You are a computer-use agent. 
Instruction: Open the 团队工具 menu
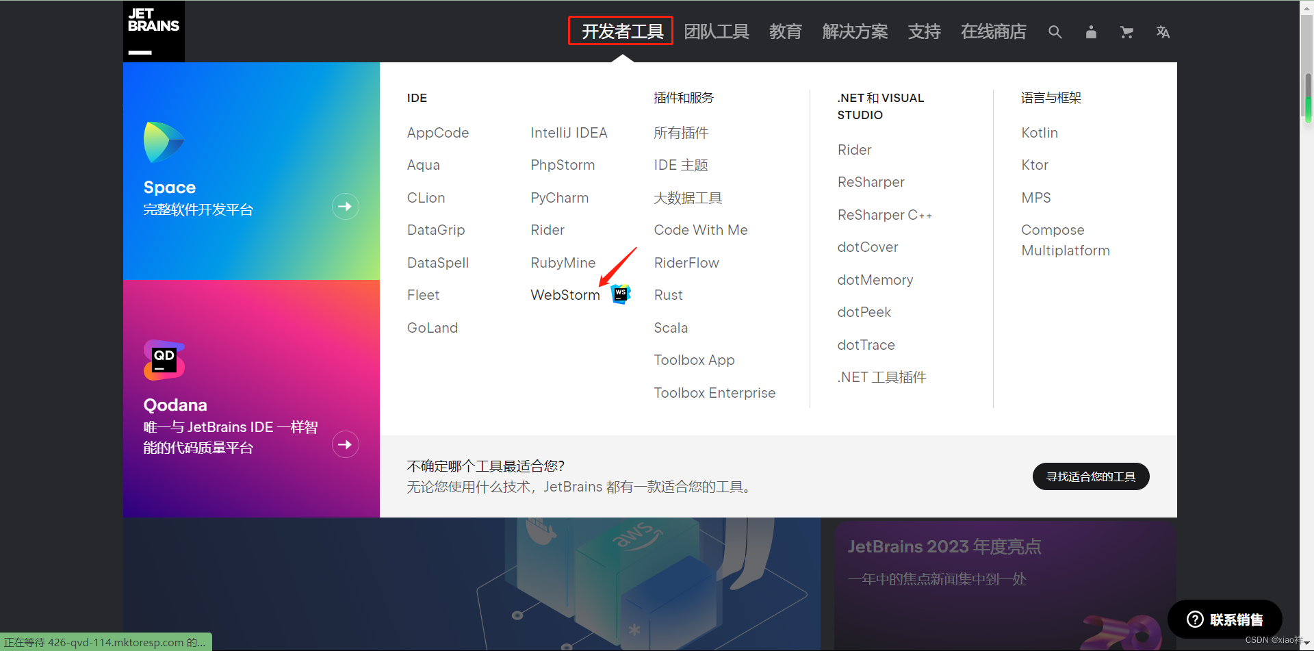(717, 31)
